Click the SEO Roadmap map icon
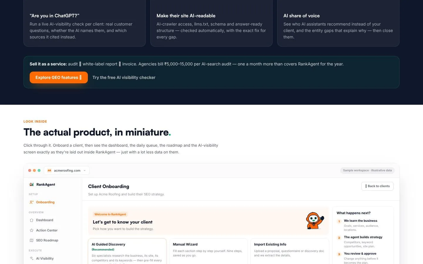This screenshot has height=264, width=423. (31, 240)
